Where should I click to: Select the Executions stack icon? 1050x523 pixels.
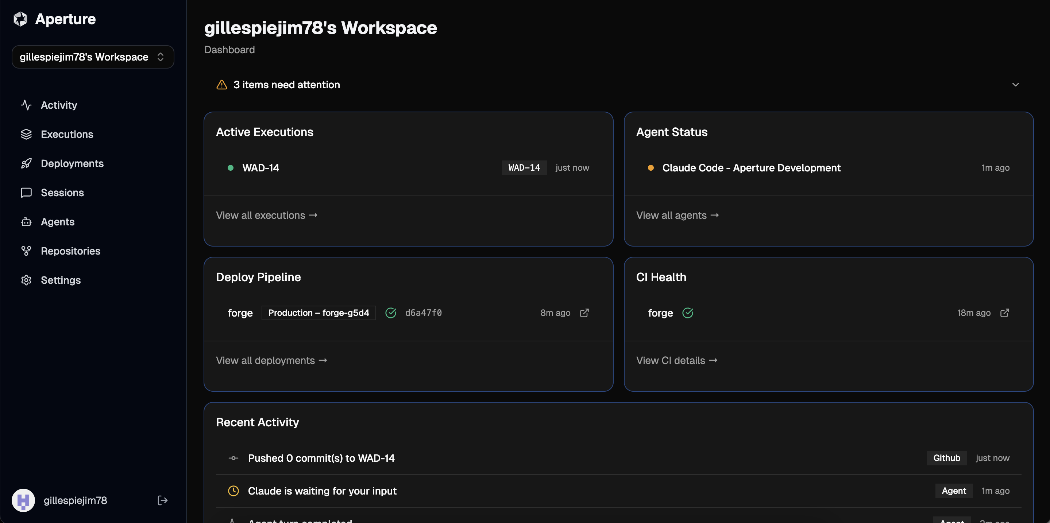pyautogui.click(x=27, y=134)
